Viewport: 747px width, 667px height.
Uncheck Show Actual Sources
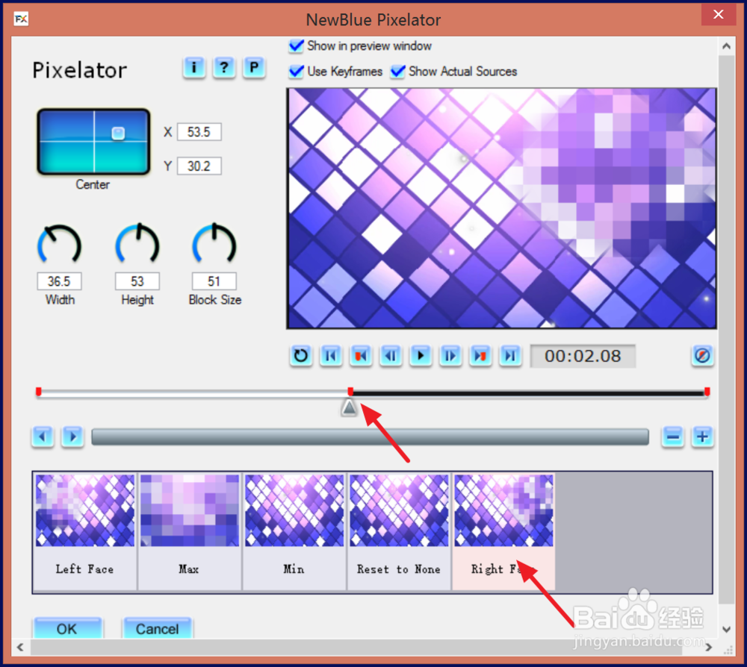tap(398, 72)
